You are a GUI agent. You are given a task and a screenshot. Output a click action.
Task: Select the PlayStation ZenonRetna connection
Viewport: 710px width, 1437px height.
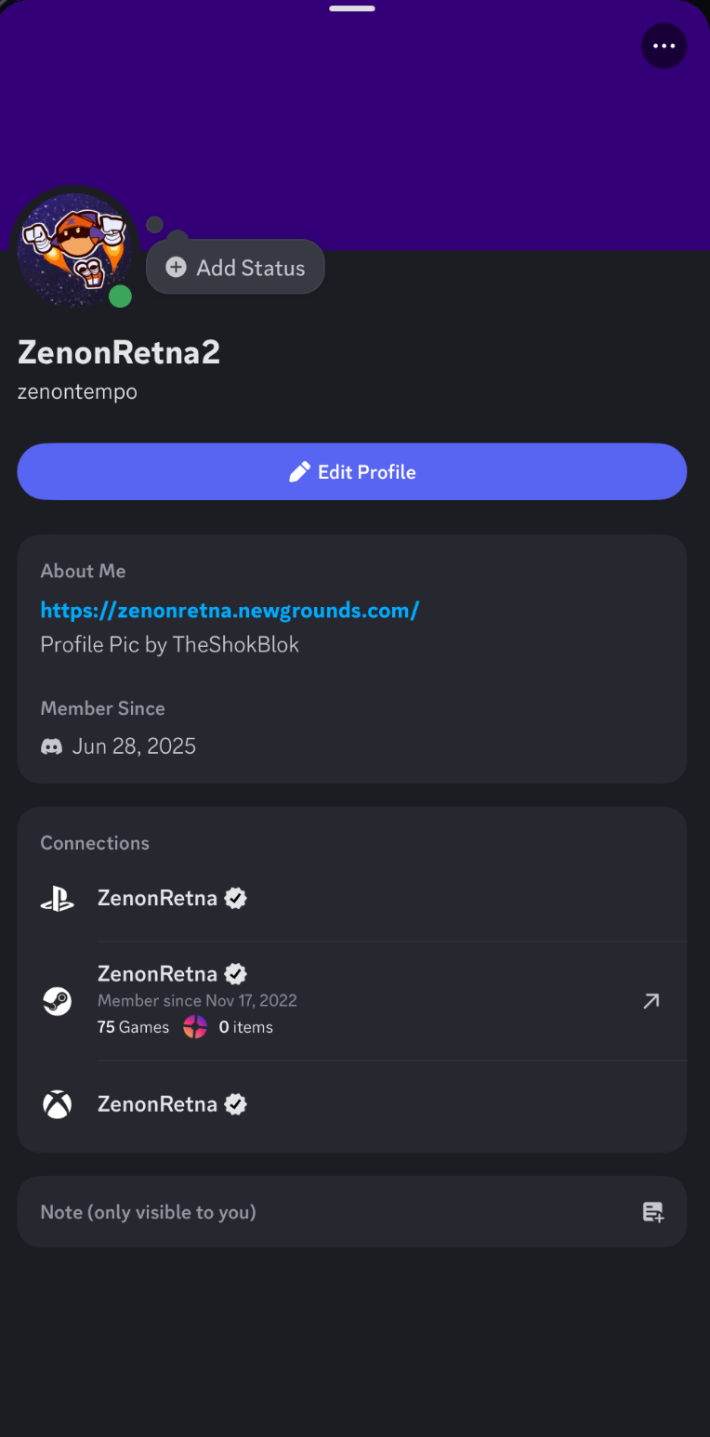352,899
